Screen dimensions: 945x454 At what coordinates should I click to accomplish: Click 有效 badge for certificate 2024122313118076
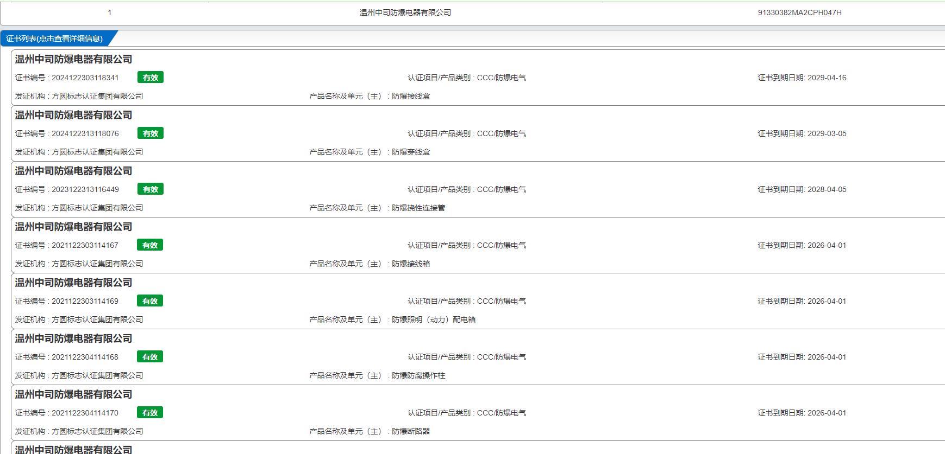tap(151, 133)
